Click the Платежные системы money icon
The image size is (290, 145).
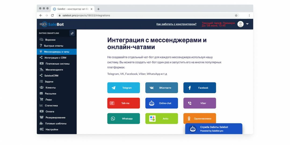(x=42, y=63)
